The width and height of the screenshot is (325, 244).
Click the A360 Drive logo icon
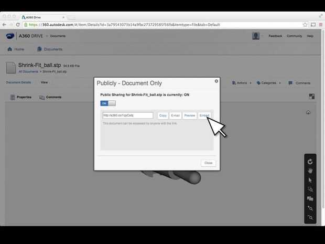(10, 36)
